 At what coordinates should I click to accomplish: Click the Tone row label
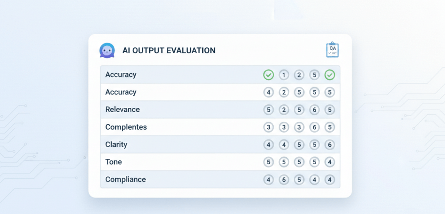[114, 162]
